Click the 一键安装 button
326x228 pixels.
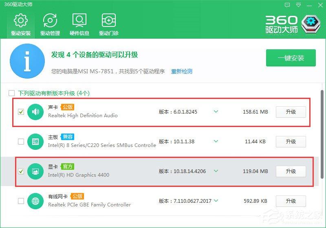click(x=291, y=58)
